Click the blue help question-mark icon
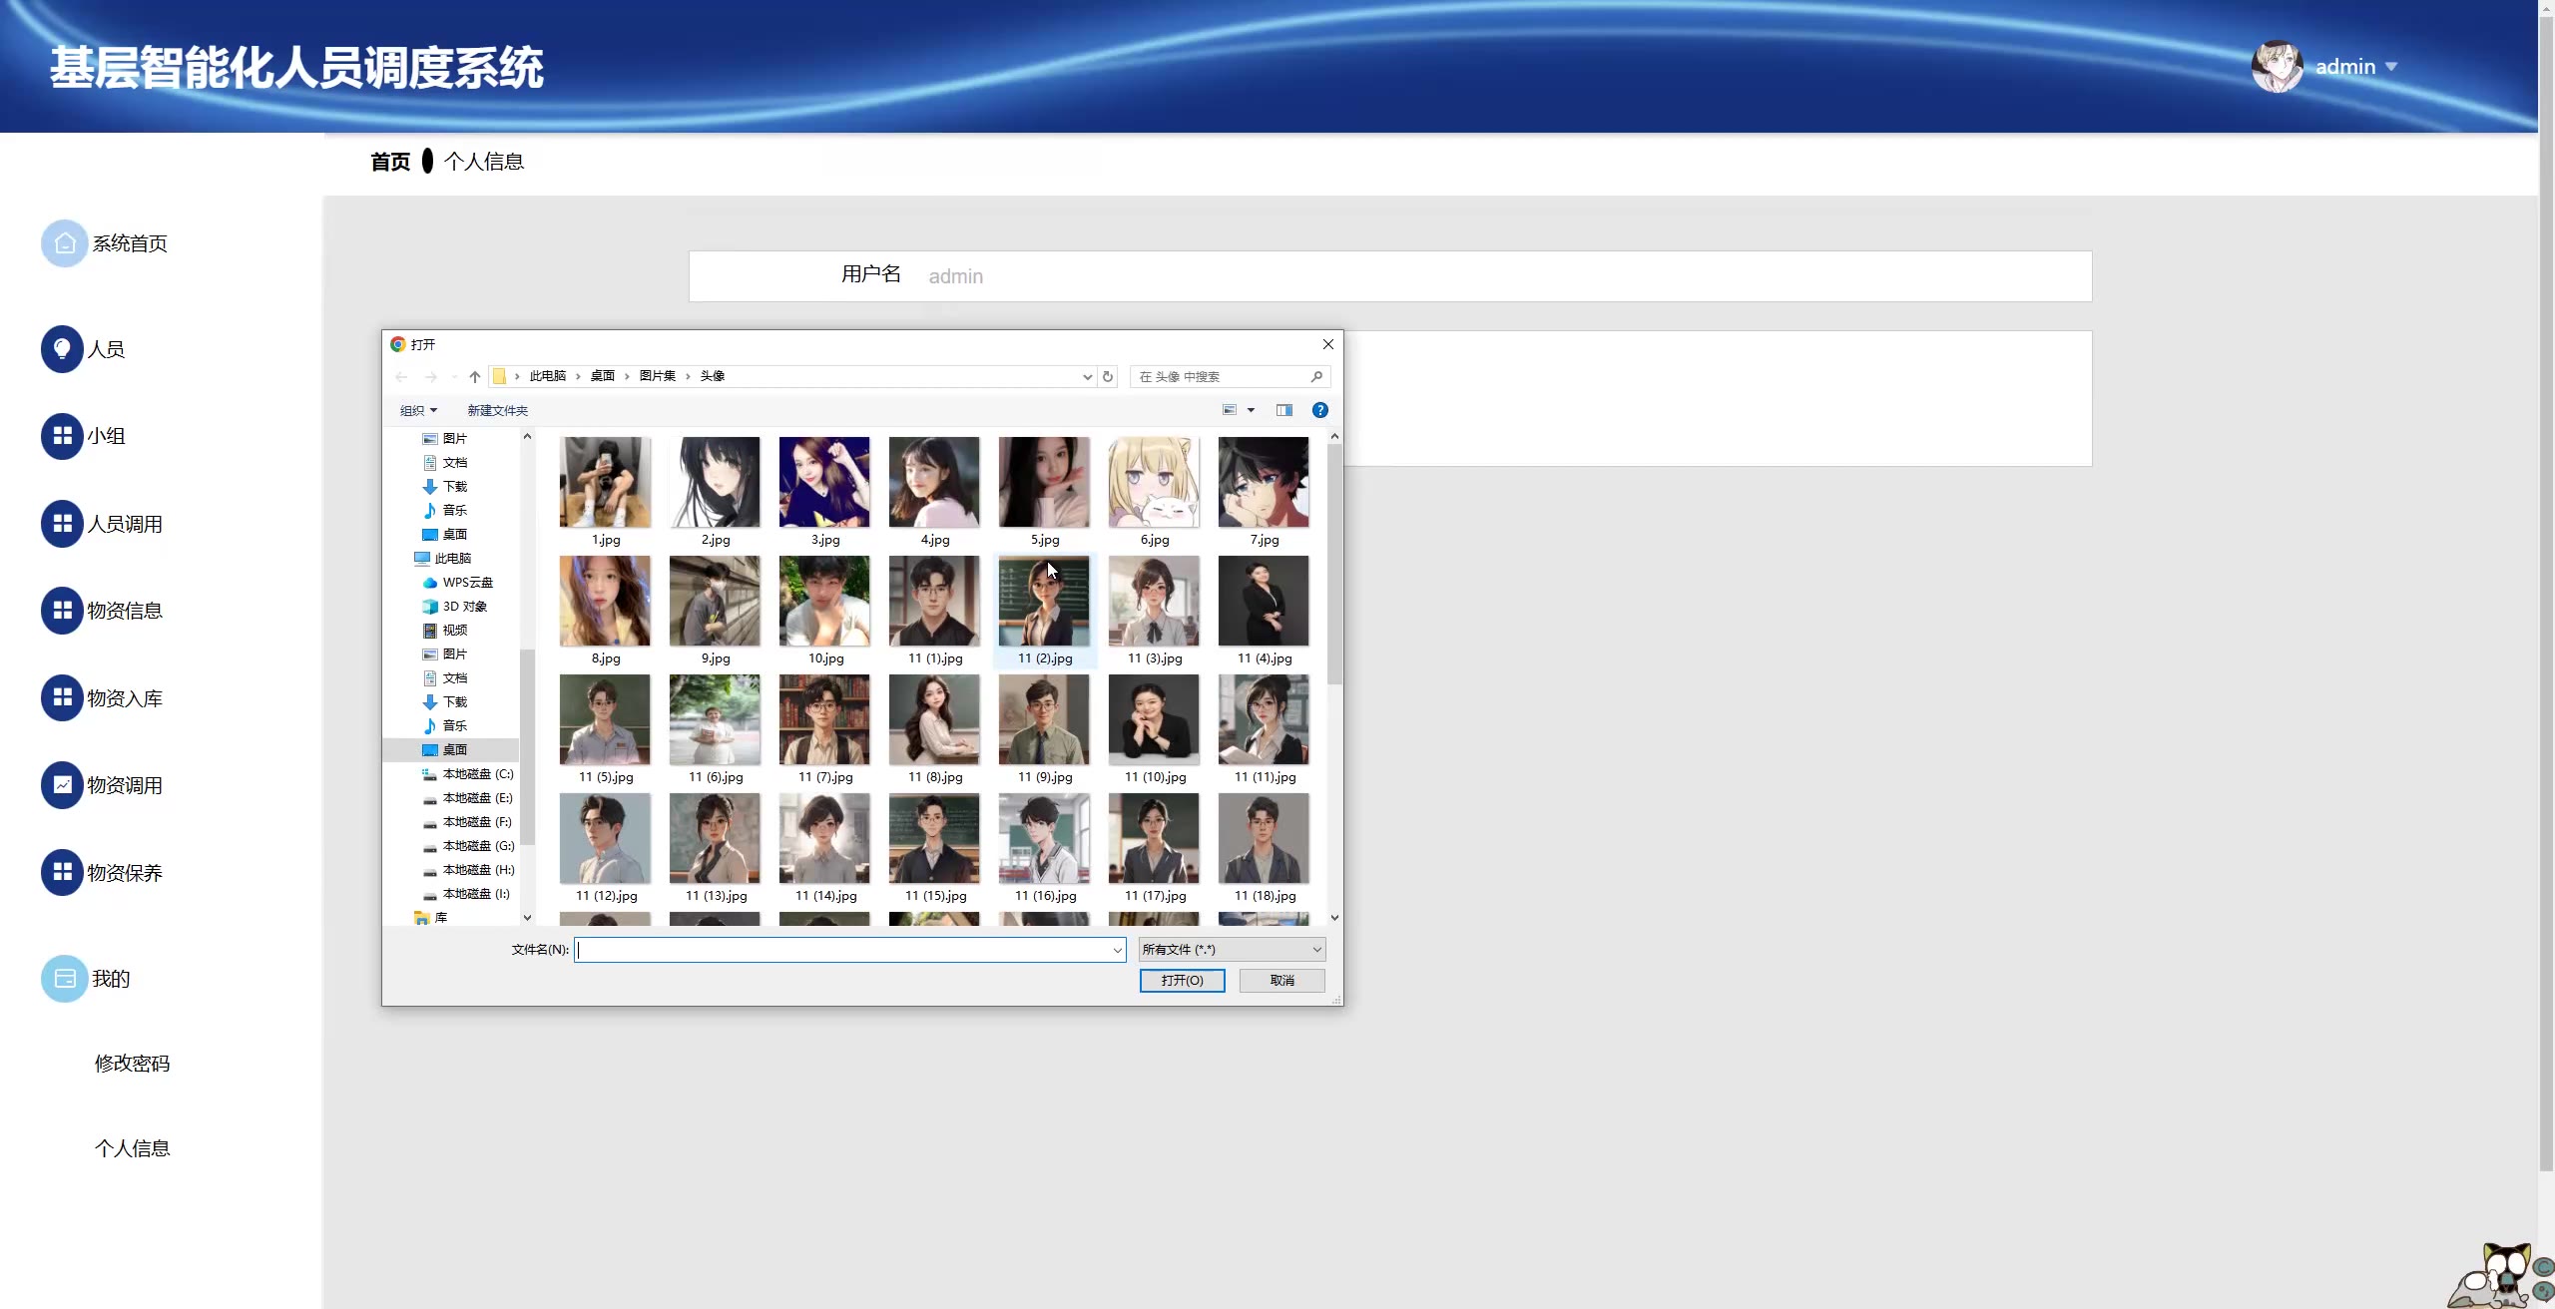This screenshot has height=1309, width=2555. point(1319,410)
